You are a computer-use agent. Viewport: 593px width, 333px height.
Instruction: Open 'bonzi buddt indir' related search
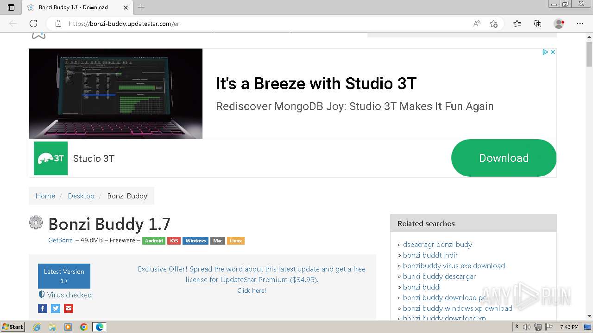click(x=430, y=255)
